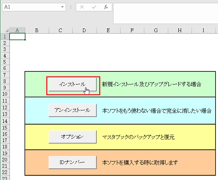Click the Select All corner triangle
This screenshot has height=180, width=218.
coord(7,30)
